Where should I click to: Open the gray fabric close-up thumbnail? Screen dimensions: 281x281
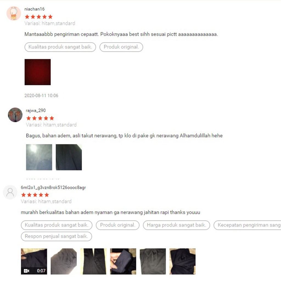64,261
